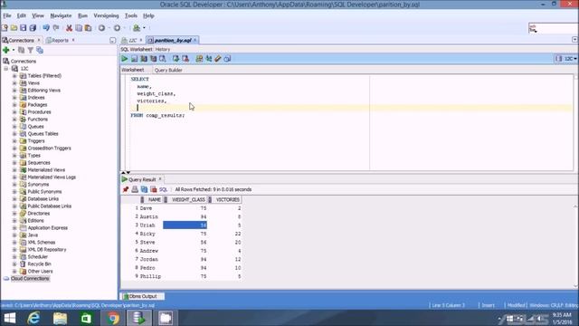Select the Cloud Connections item

click(30, 278)
